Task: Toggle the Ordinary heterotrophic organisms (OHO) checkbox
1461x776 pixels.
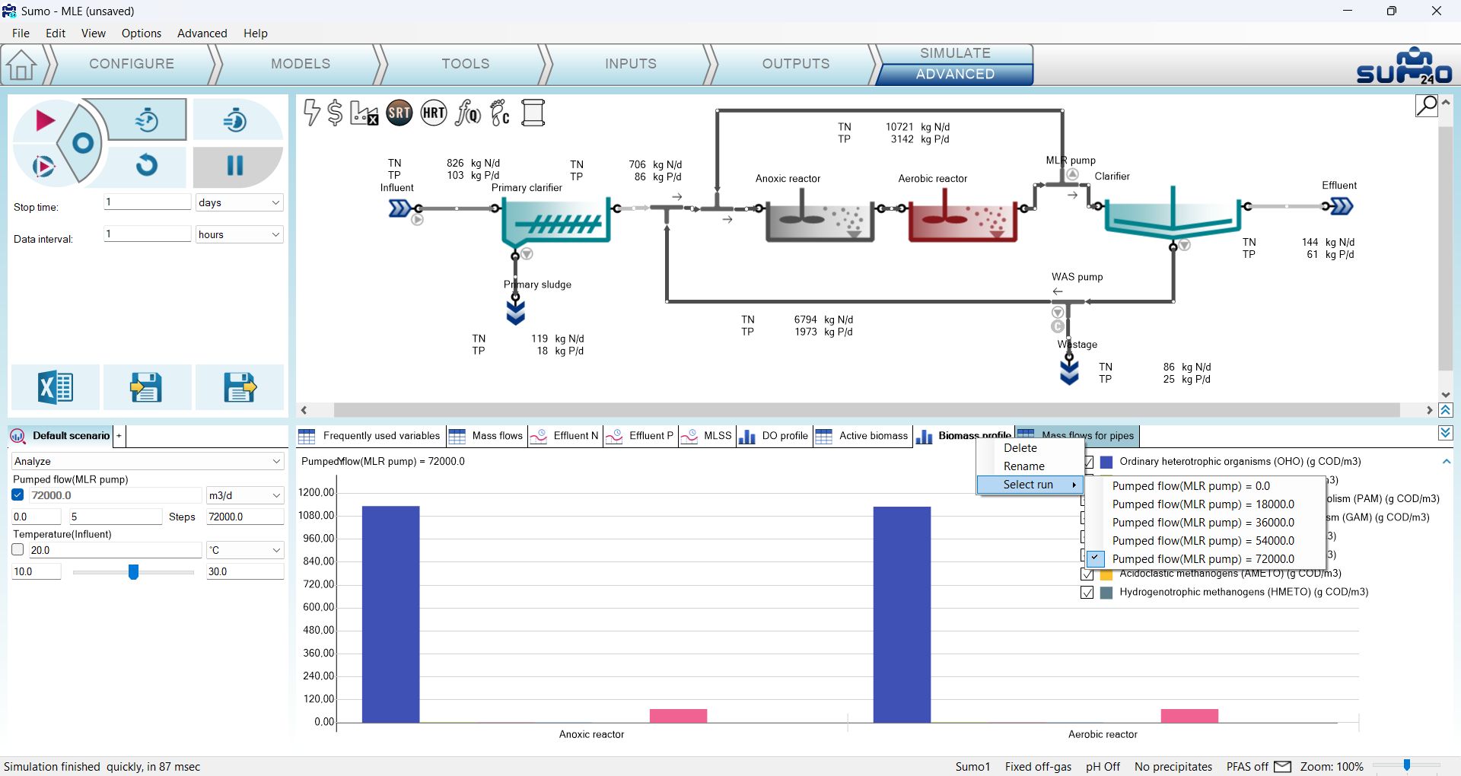Action: click(1087, 462)
